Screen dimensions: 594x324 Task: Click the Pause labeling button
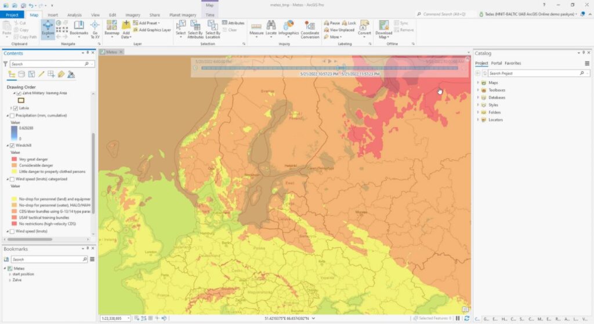(x=332, y=23)
